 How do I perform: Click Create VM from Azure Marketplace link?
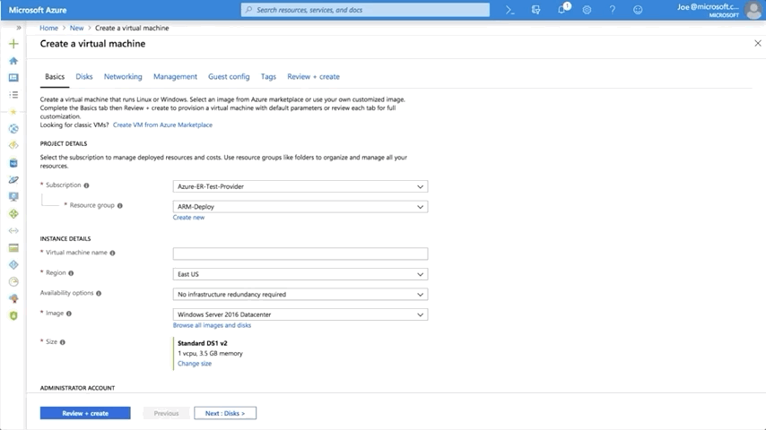pos(162,125)
